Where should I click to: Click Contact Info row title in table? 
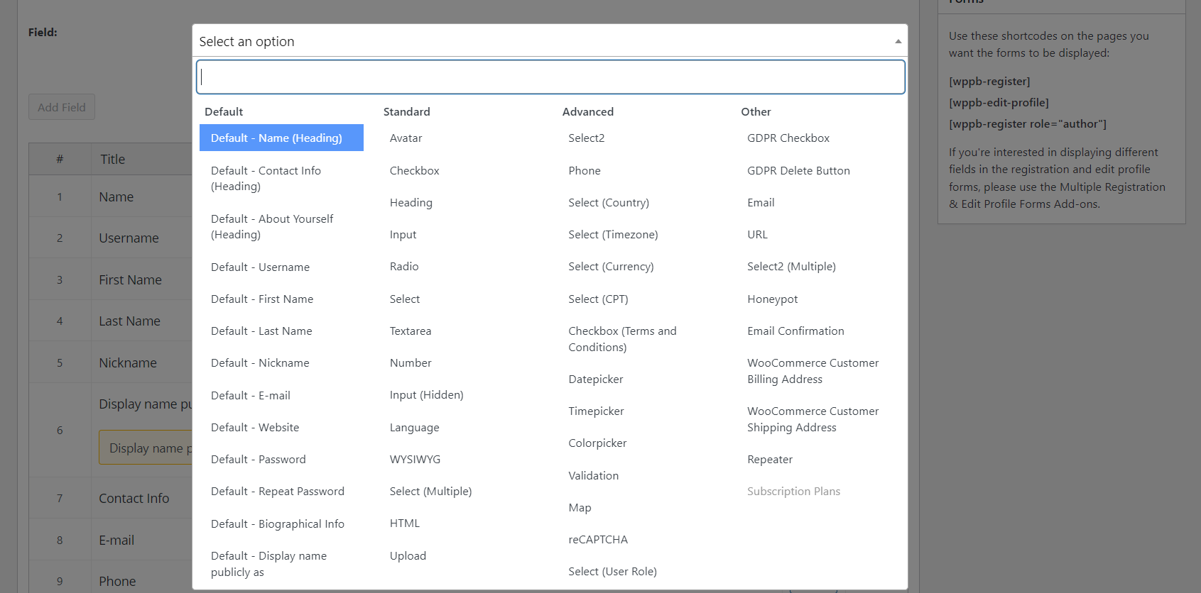(x=134, y=499)
